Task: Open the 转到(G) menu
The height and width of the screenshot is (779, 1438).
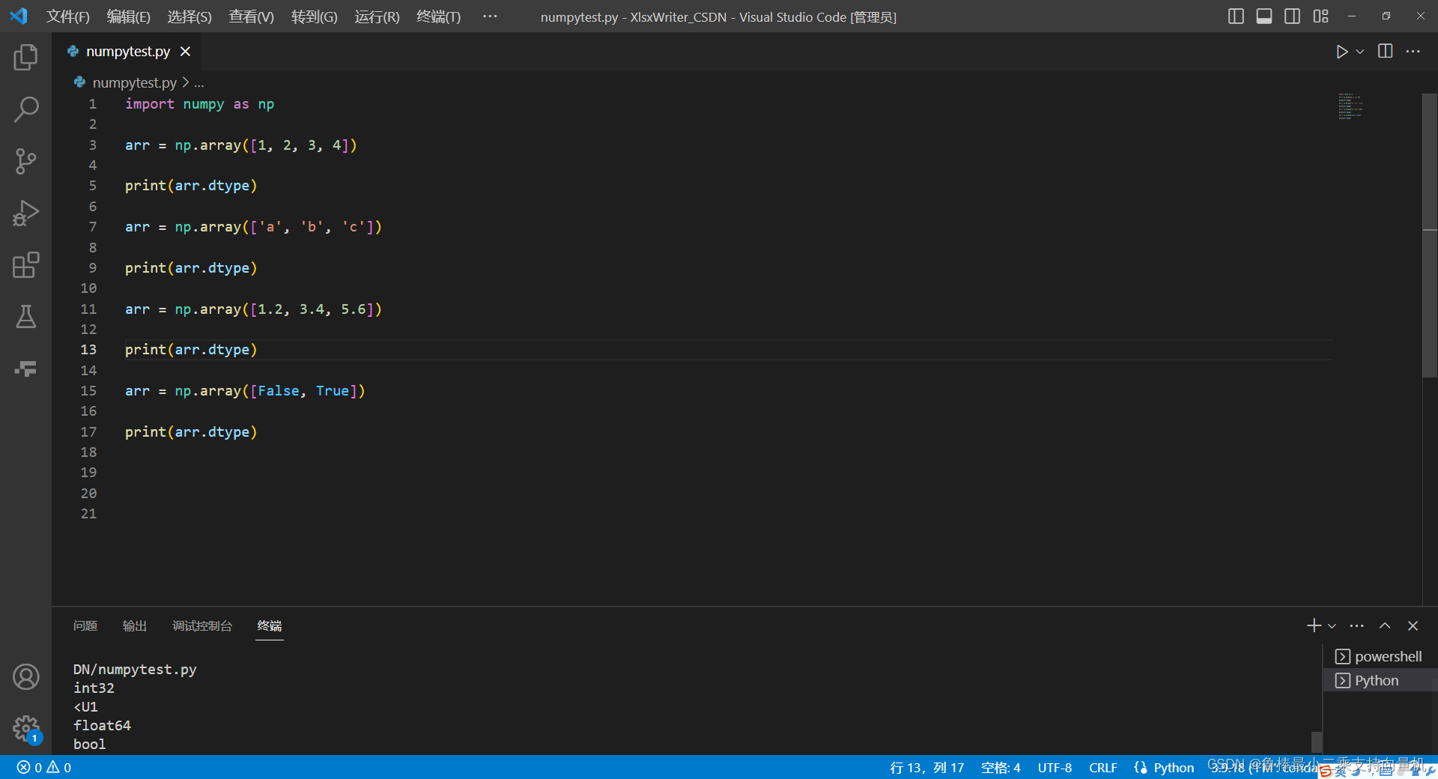Action: coord(315,16)
